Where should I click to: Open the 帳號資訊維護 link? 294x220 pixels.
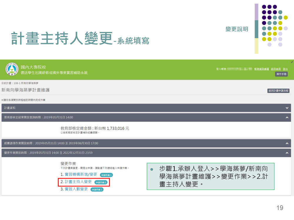262,69
